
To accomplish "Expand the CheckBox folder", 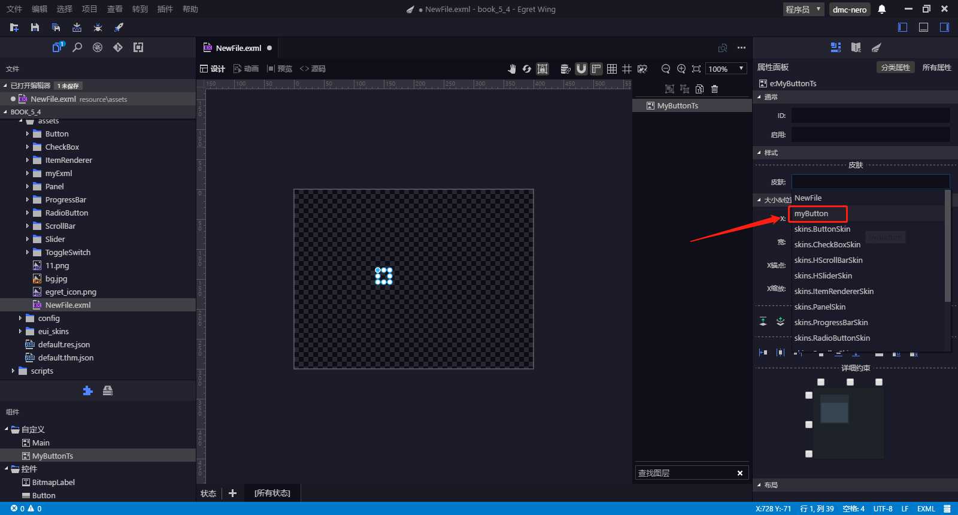I will click(28, 147).
